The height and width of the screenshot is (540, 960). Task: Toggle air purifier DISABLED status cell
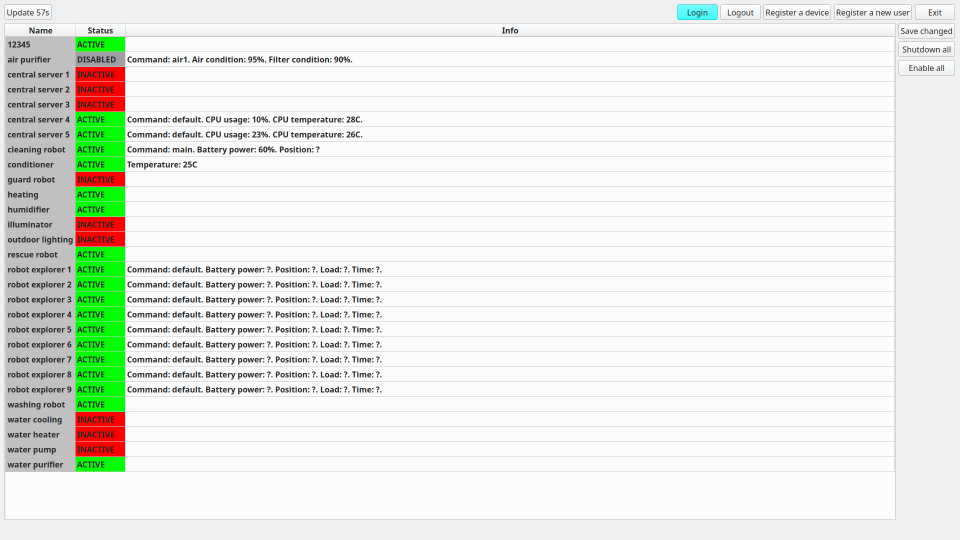point(100,59)
